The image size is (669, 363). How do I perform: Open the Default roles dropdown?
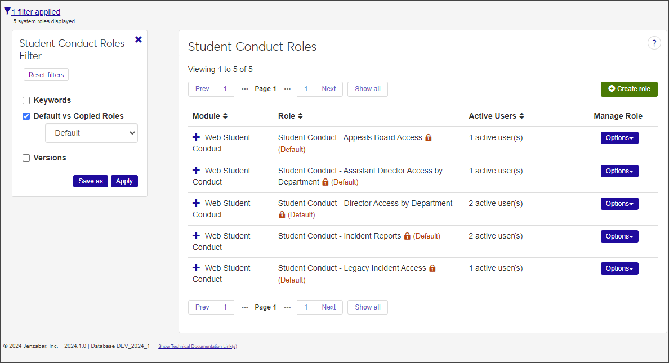coord(91,133)
